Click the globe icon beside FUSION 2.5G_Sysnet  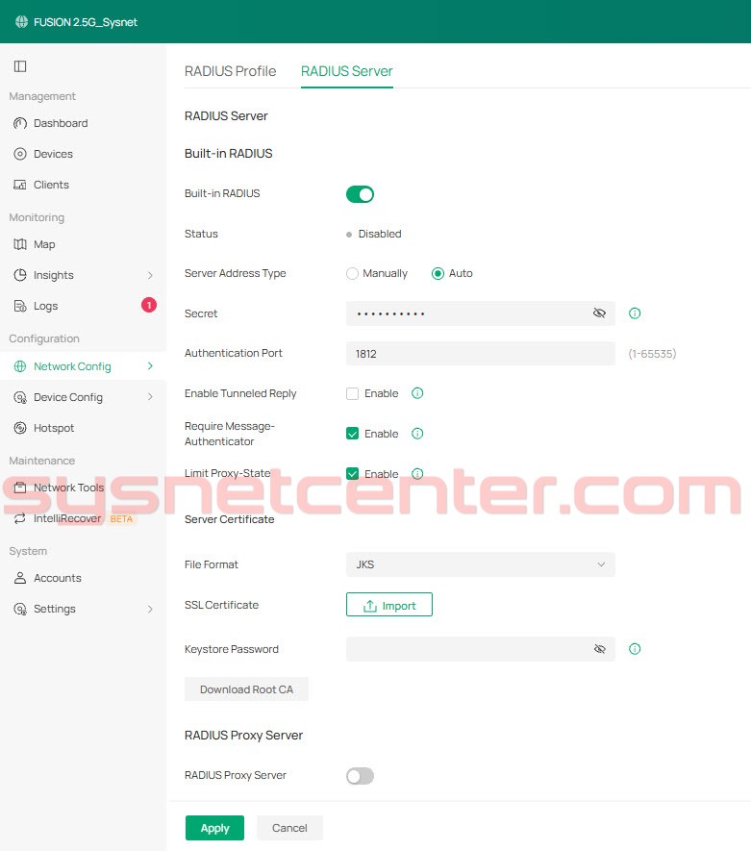(x=21, y=22)
